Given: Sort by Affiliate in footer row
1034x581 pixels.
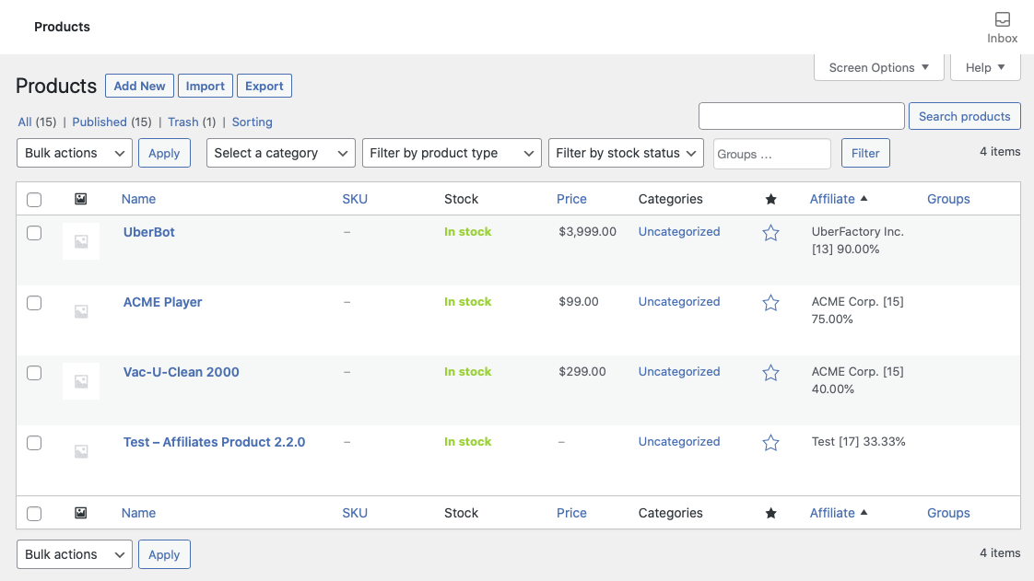Looking at the screenshot, I should click(838, 513).
